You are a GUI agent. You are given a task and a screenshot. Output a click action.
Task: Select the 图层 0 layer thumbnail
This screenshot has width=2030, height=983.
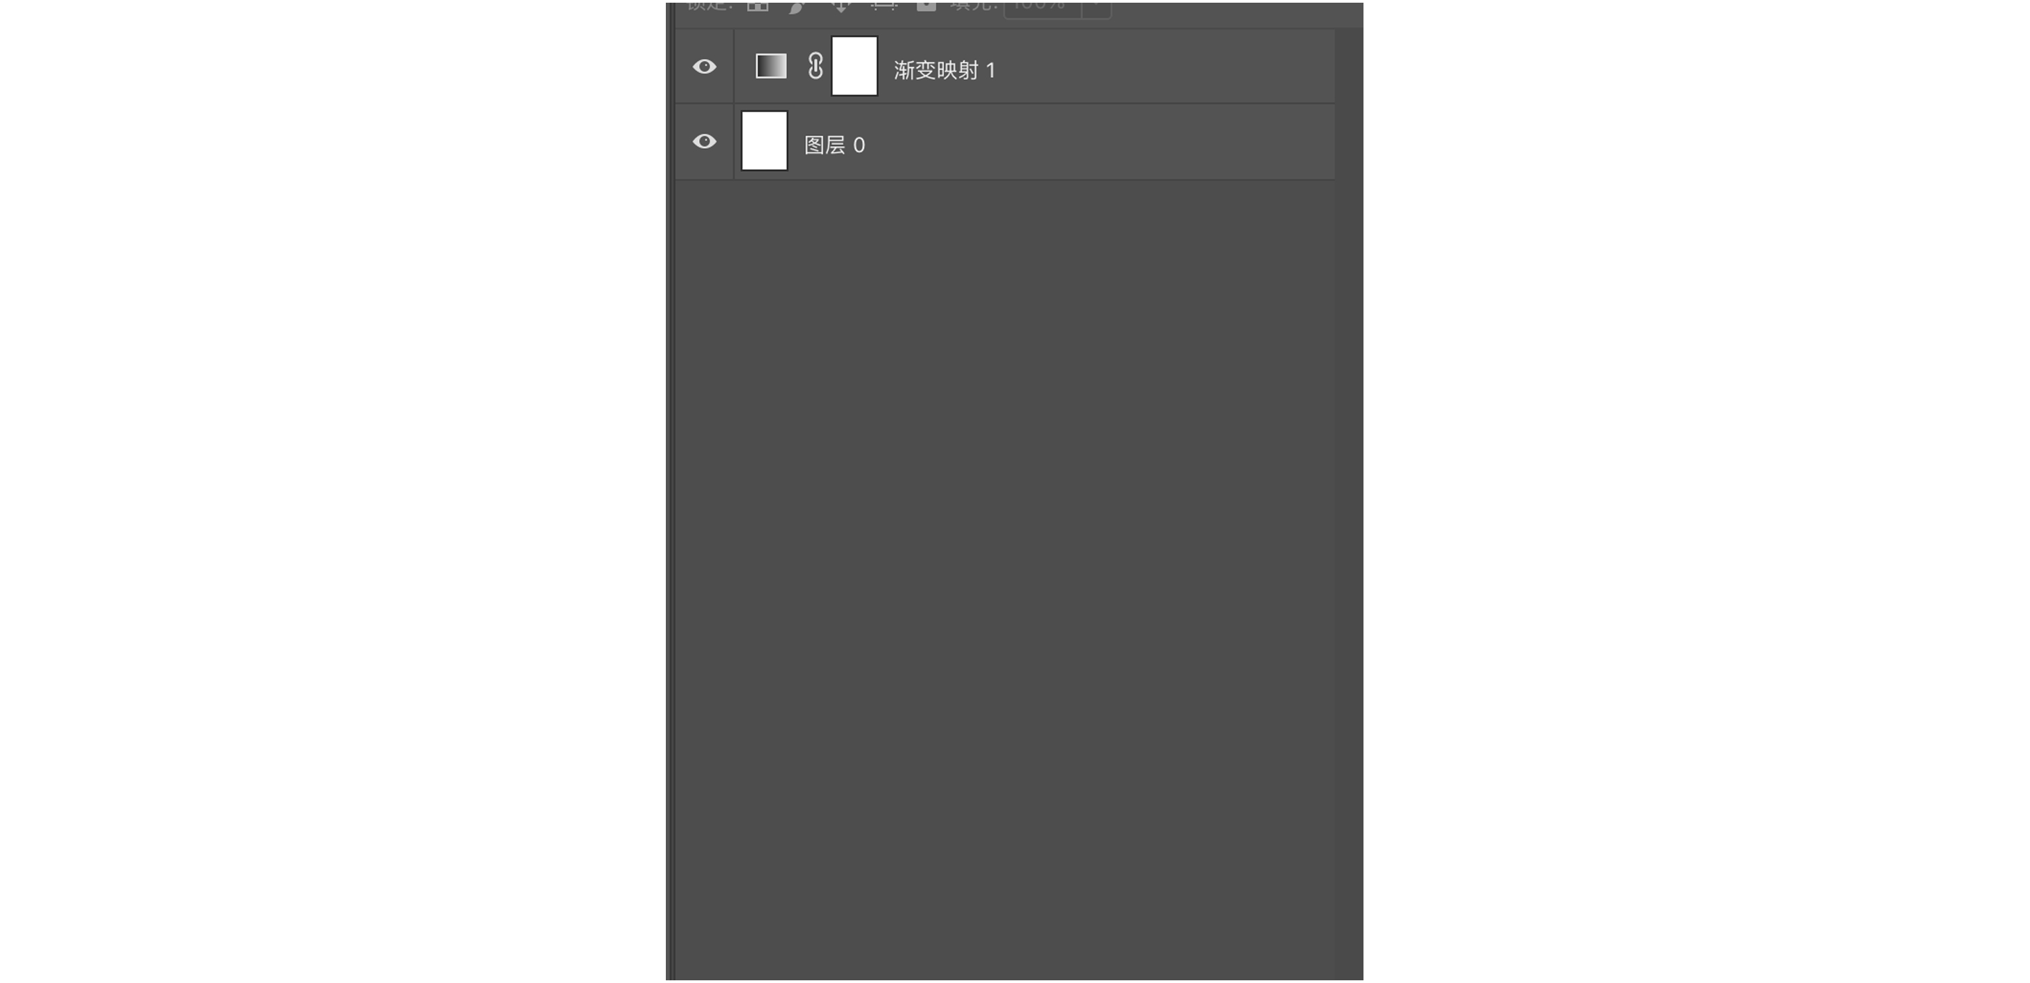pyautogui.click(x=765, y=141)
